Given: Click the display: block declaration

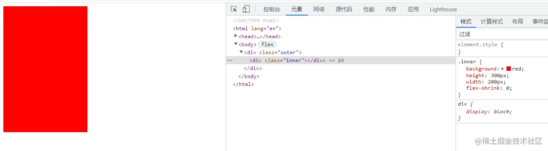Looking at the screenshot, I should click(489, 112).
